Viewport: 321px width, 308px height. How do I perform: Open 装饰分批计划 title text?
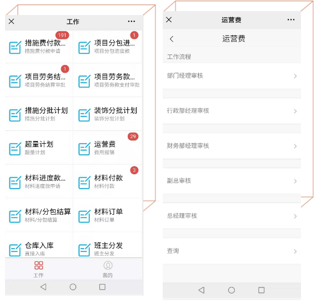pos(116,110)
